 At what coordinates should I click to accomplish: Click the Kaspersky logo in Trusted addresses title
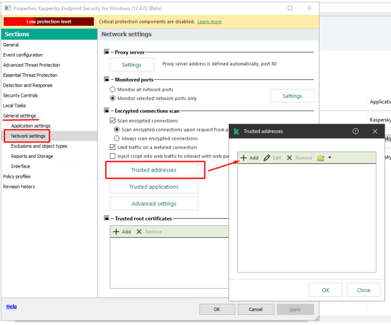pos(236,131)
